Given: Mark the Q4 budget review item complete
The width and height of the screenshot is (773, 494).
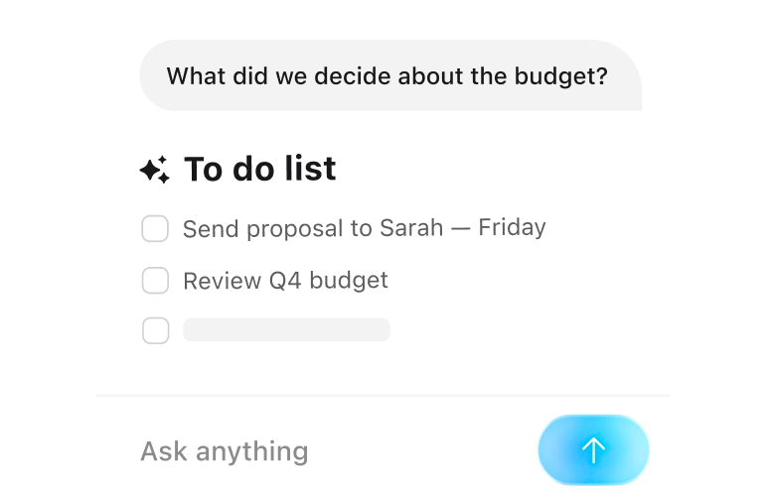Looking at the screenshot, I should (155, 281).
